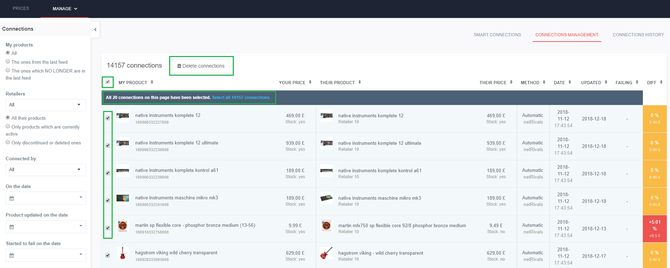Open Product updated on the date dropdown
The image size is (670, 268).
[46, 226]
